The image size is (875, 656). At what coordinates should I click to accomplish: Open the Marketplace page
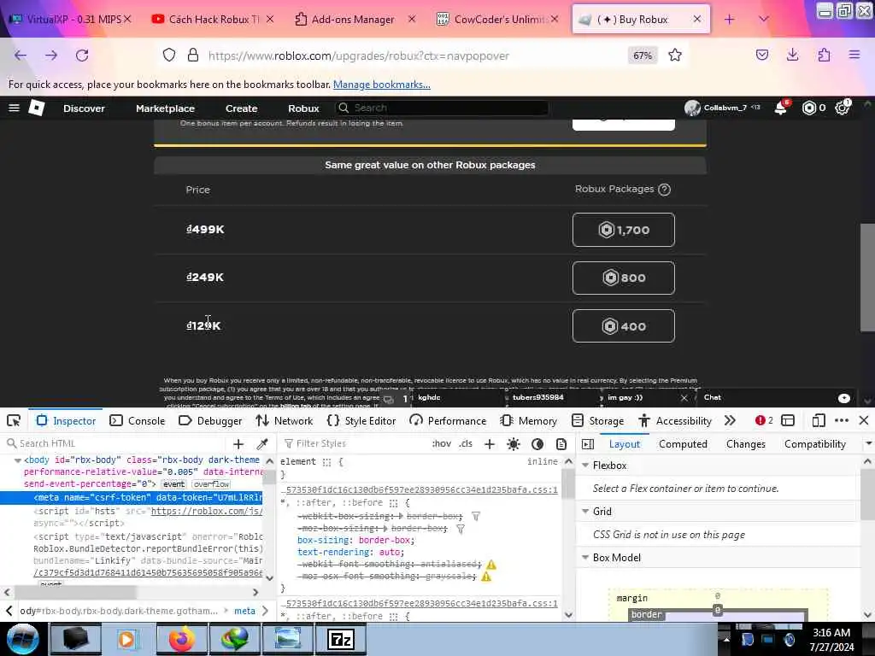[165, 108]
